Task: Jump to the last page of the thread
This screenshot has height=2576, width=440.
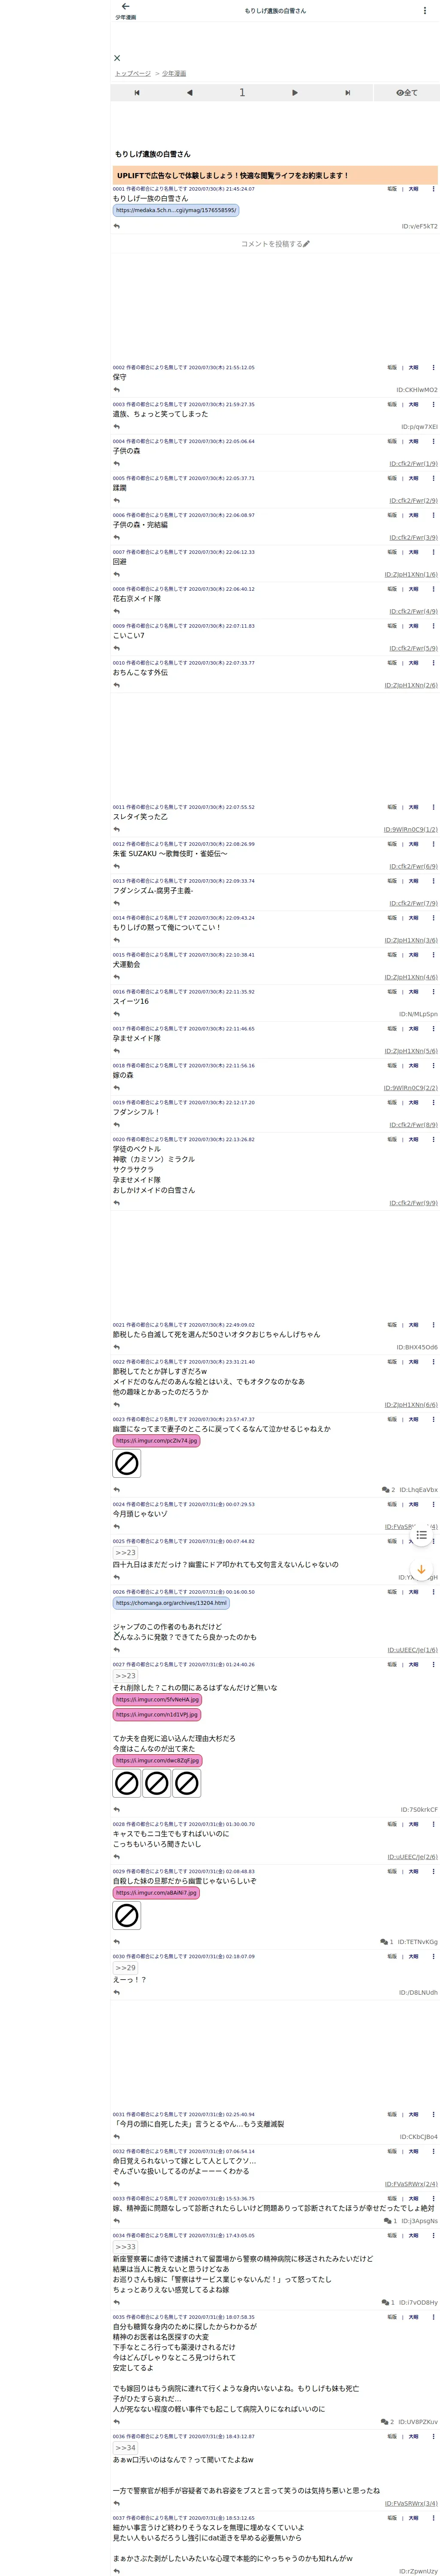Action: click(347, 93)
